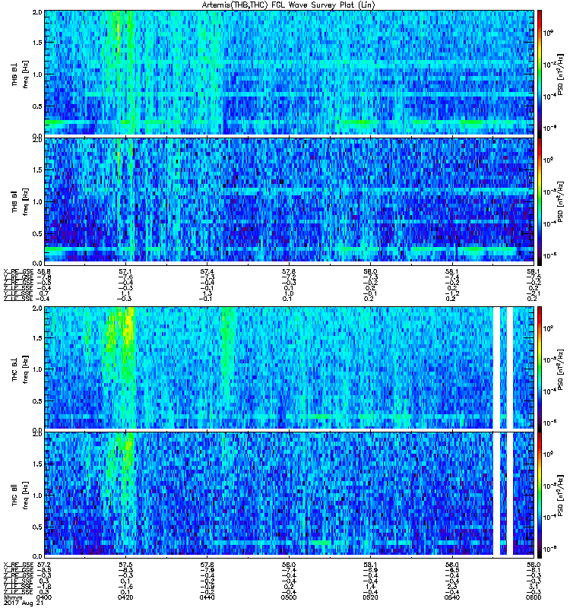Click the X_RE_GSE value 57.6
The image size is (570, 608).
(x=207, y=565)
